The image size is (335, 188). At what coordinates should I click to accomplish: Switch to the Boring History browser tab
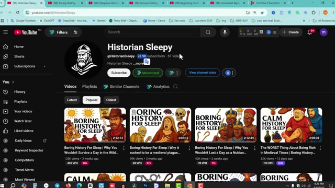point(65,3)
